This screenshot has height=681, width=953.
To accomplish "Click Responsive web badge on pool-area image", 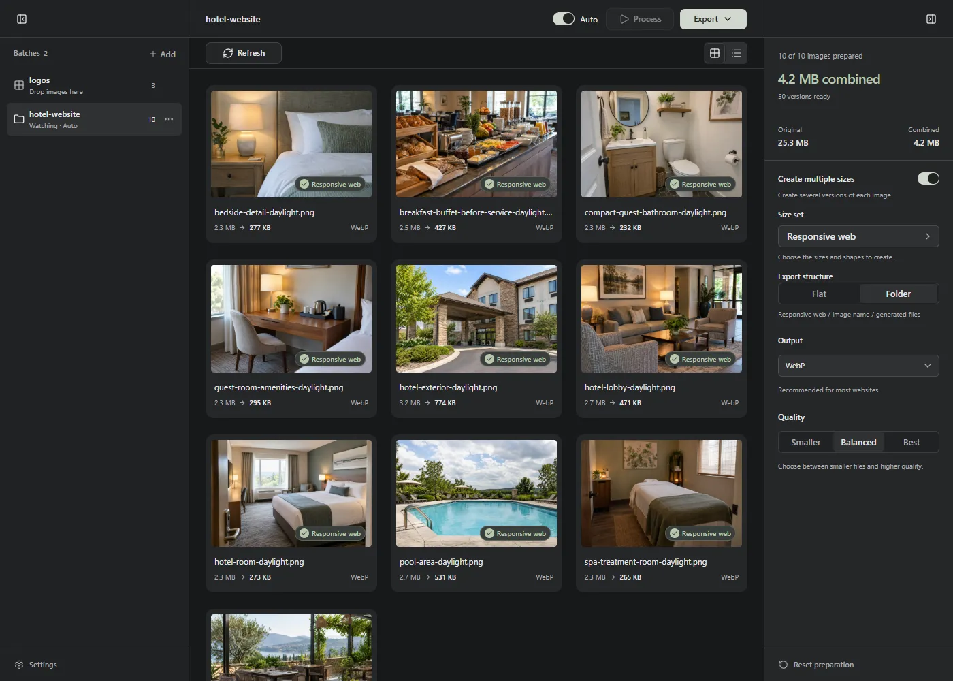I will pyautogui.click(x=515, y=533).
